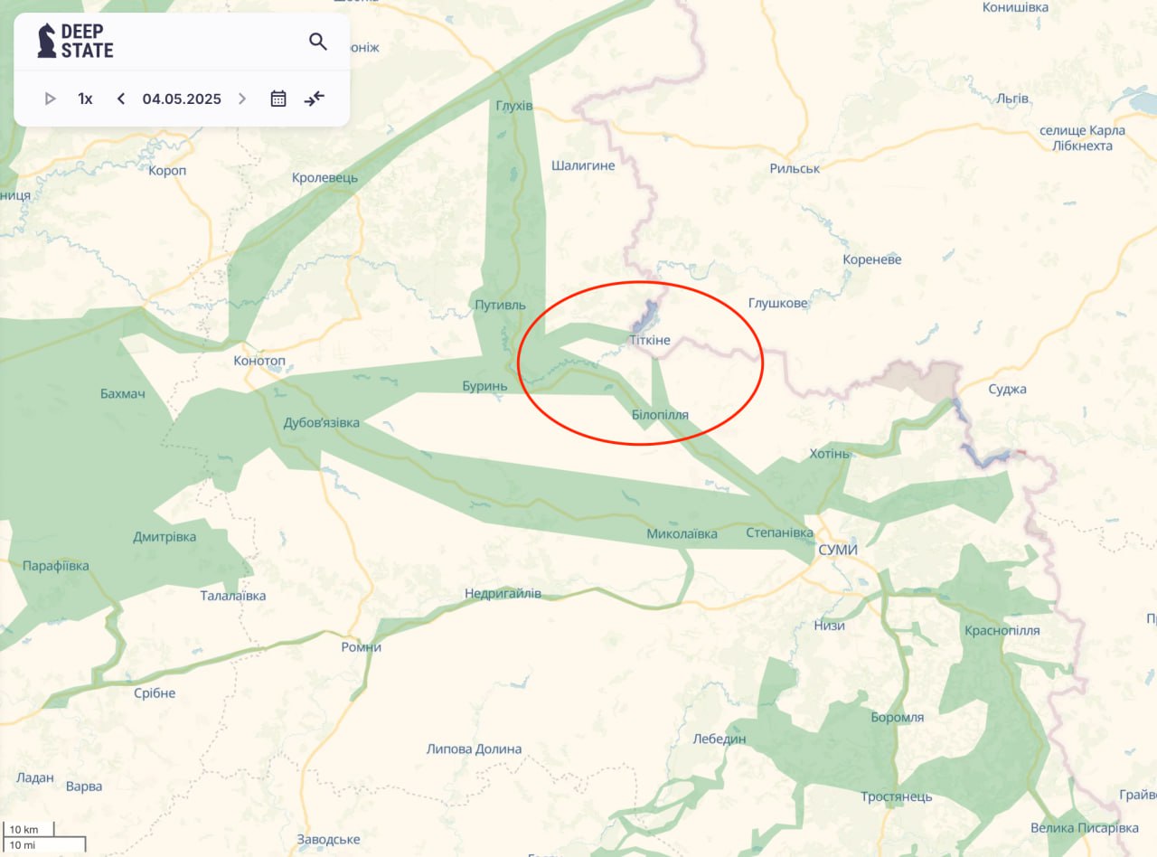Select the Конотоп city label
Image resolution: width=1157 pixels, height=857 pixels.
(x=259, y=361)
